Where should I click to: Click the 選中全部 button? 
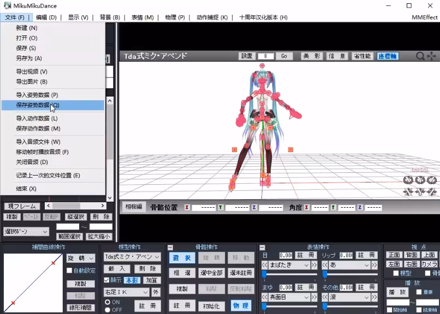(211, 273)
